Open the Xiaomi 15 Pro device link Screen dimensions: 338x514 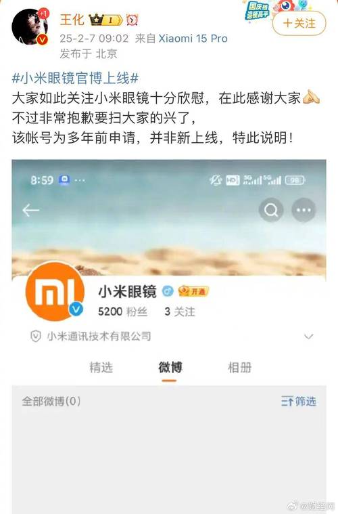click(193, 39)
